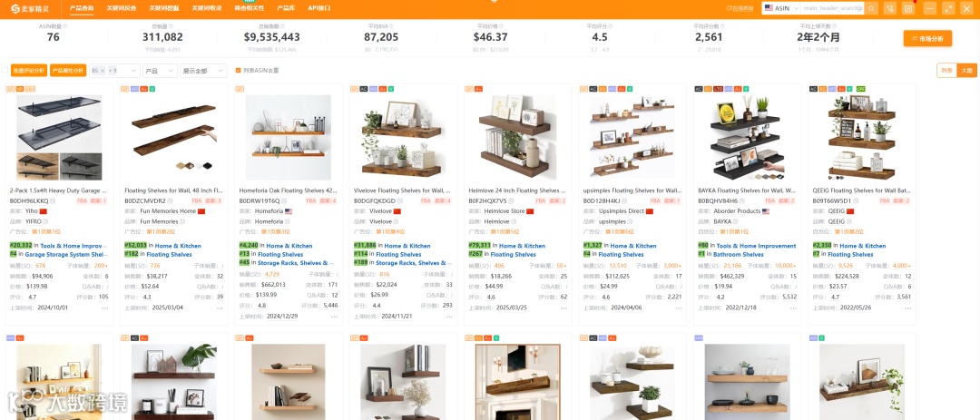Tick the select-all checkbox left of 批量评论分析
The width and height of the screenshot is (980, 420).
[x=5, y=71]
